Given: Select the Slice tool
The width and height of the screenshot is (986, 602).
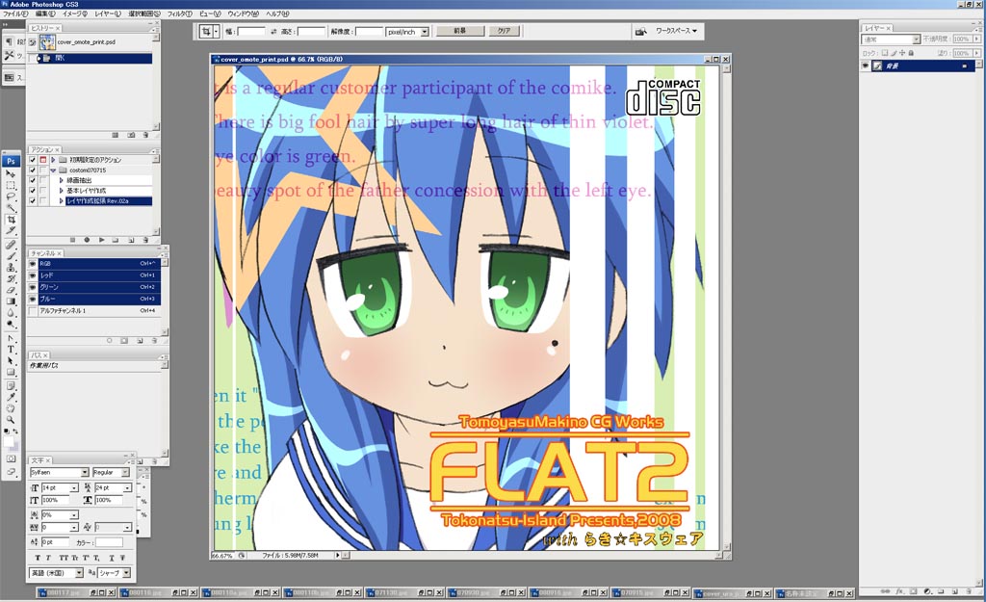Looking at the screenshot, I should (x=11, y=231).
